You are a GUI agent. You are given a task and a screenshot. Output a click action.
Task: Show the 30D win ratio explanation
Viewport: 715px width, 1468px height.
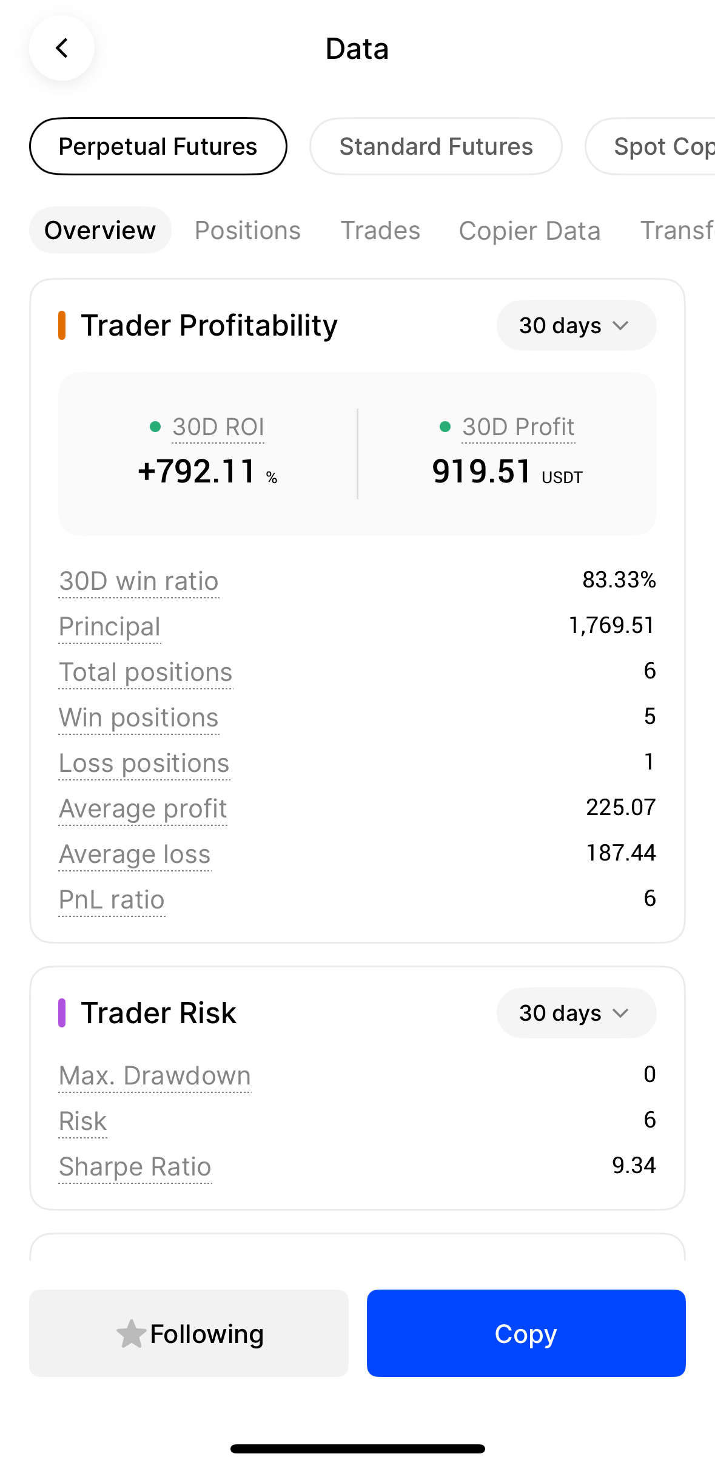[139, 581]
